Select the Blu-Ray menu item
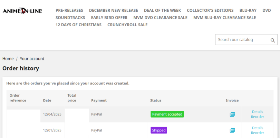Viewport: 280px width, 138px height. [248, 10]
